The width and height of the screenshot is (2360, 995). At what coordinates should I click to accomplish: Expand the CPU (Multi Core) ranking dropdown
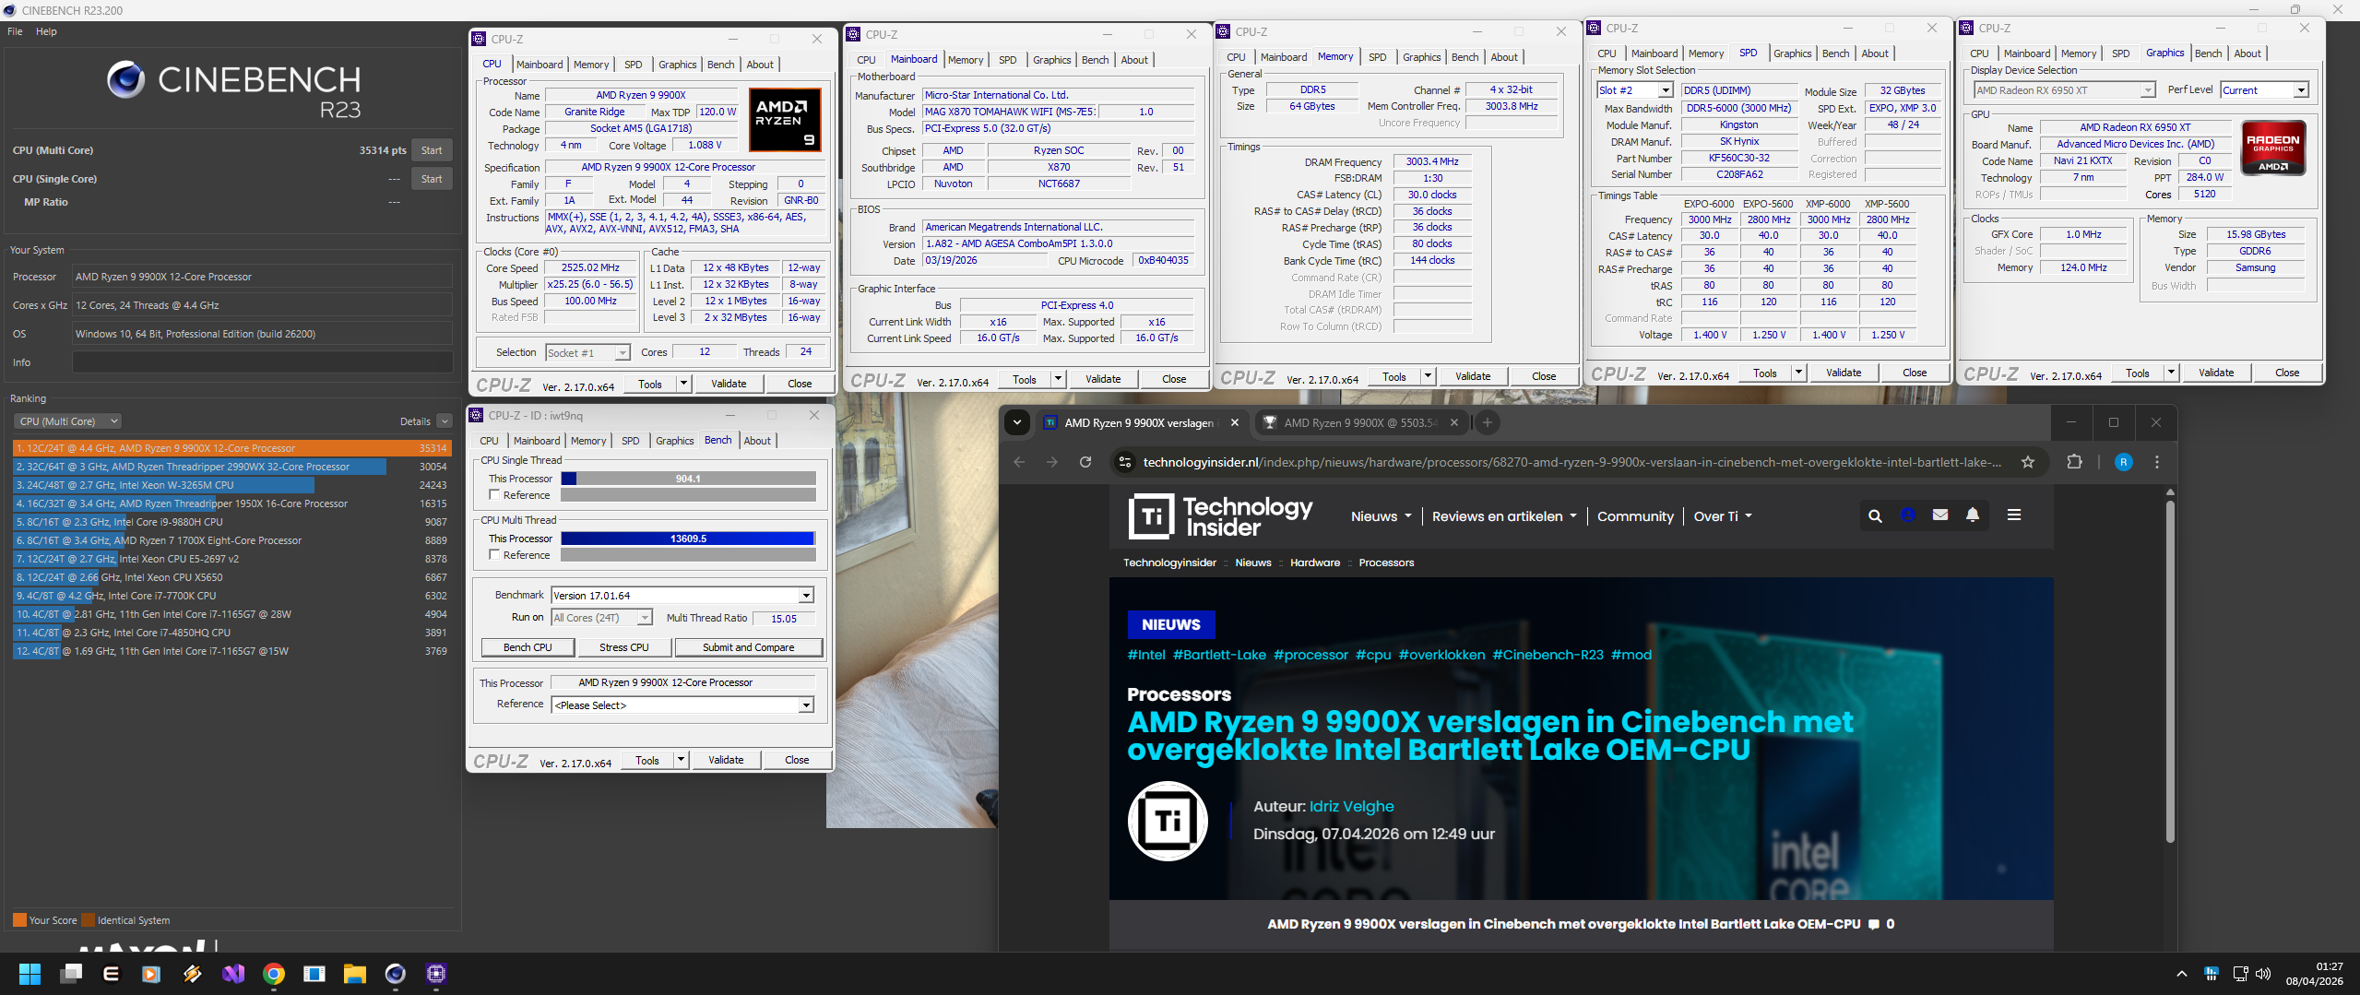click(67, 421)
